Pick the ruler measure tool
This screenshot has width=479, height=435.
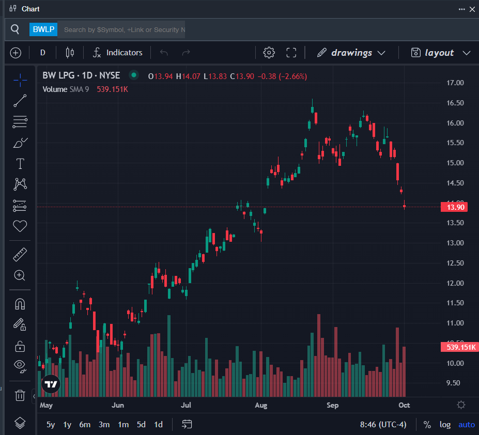tap(20, 254)
